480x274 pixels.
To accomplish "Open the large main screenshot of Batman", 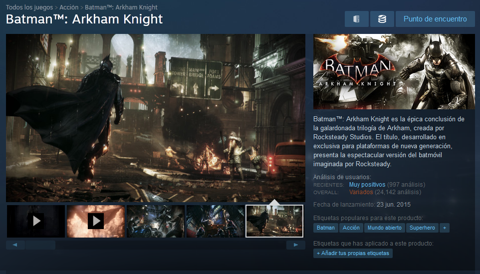I will 156,118.
